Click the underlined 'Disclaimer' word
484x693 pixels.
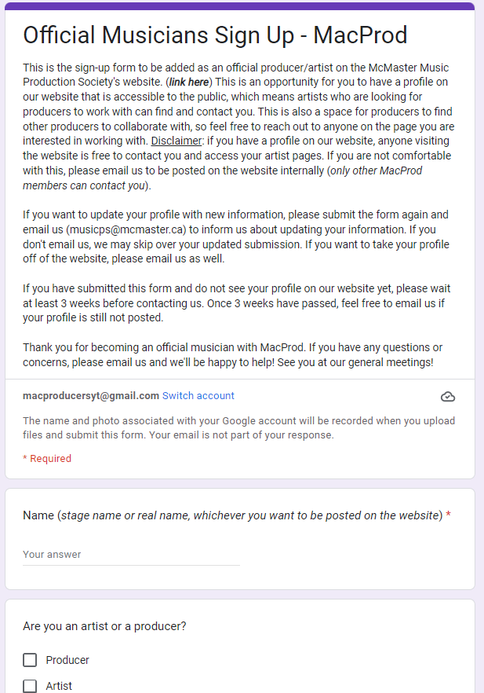(176, 141)
